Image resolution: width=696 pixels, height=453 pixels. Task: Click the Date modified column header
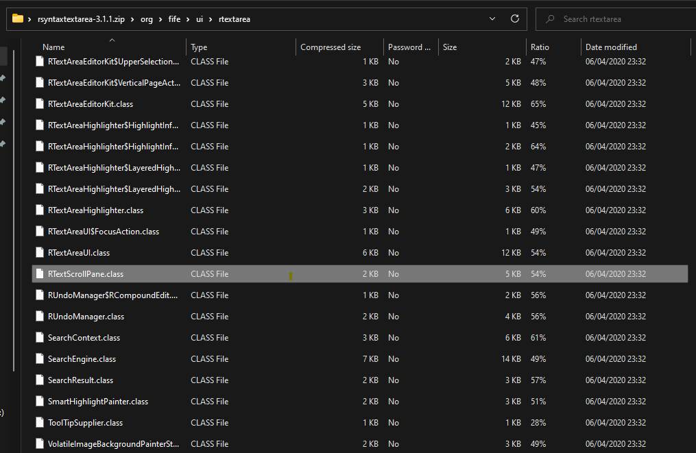coord(610,47)
